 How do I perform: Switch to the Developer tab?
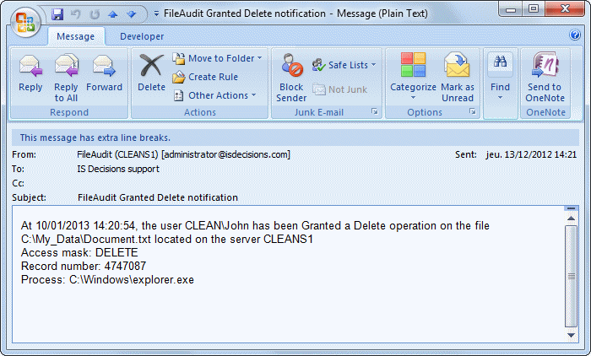142,36
